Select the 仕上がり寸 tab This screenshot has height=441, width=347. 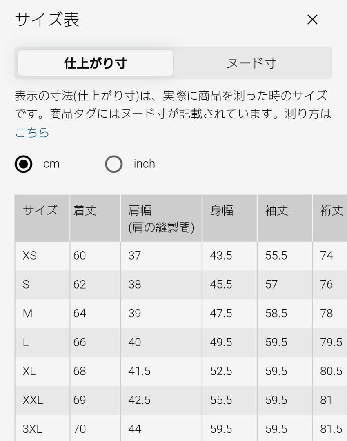point(96,63)
